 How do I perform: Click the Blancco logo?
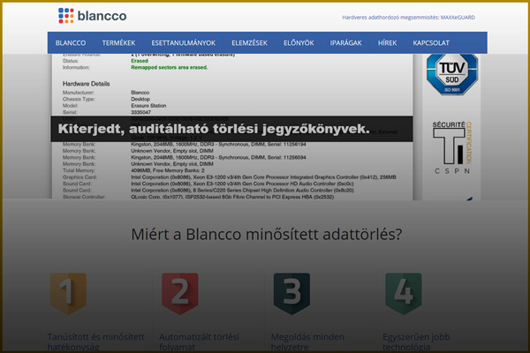pyautogui.click(x=92, y=16)
